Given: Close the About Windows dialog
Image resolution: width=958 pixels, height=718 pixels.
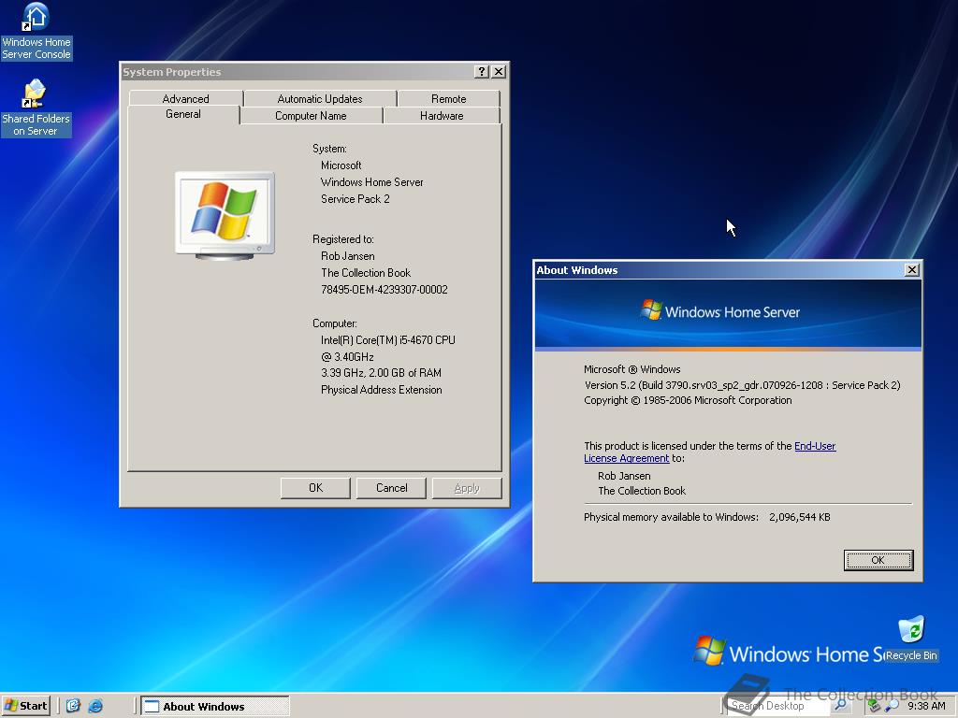Looking at the screenshot, I should coord(911,270).
